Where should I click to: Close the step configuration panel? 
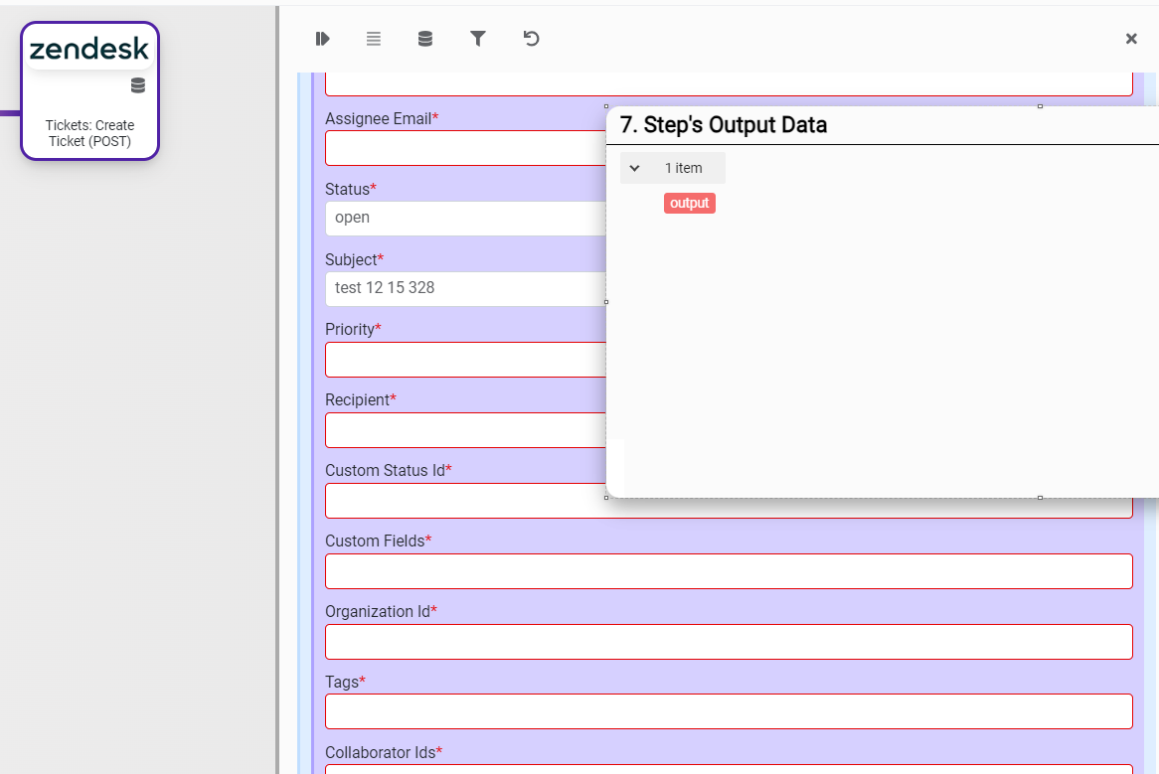(x=1130, y=39)
